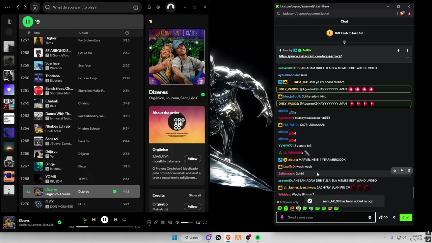
Task: Sort by duration clock column header
Action: [127, 33]
